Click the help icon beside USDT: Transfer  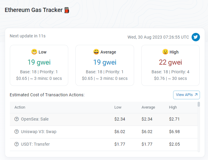[16, 144]
